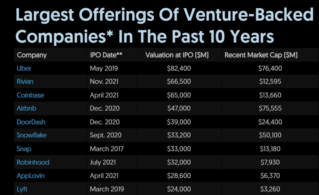Follow the Airbnb company link
Image resolution: width=319 pixels, height=195 pixels.
tap(27, 109)
